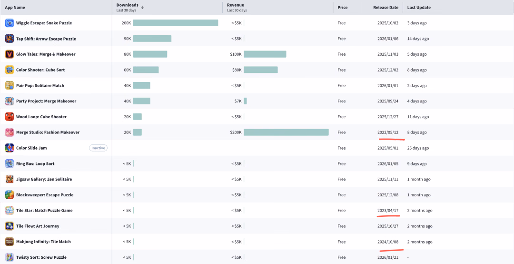
Task: Sort by the Downloads column header
Action: [x=127, y=5]
